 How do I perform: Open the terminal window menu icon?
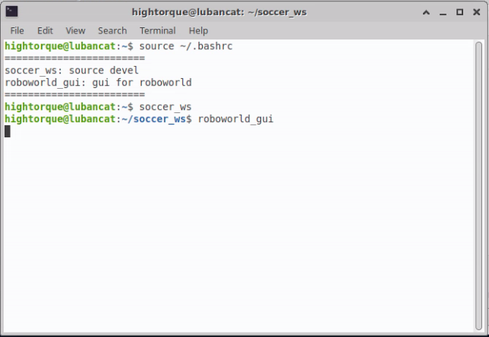coord(11,12)
